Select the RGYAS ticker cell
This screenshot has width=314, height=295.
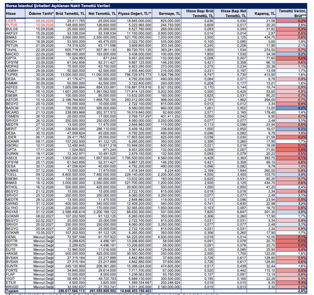click(12, 212)
